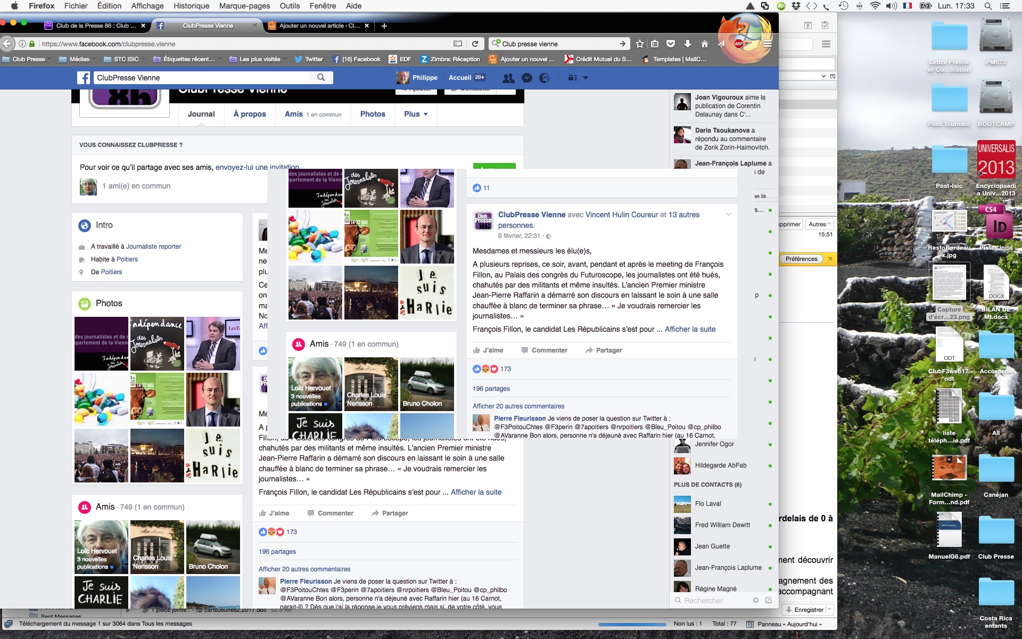Expand post options chevron on ClubPresse post
Screen dimensions: 1022x639
tap(728, 215)
